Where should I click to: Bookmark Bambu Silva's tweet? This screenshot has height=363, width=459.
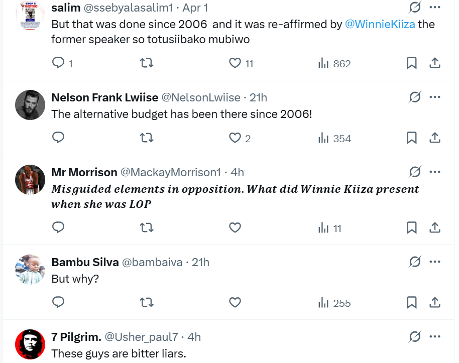tap(412, 303)
